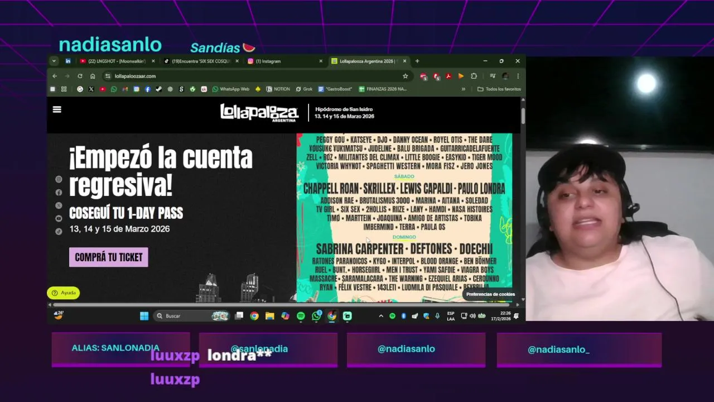Open Task View on the taskbar
714x402 pixels.
coord(239,316)
